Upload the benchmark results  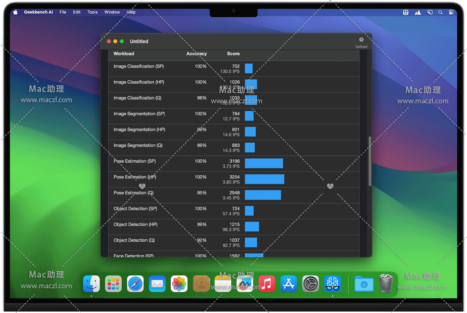pos(361,42)
